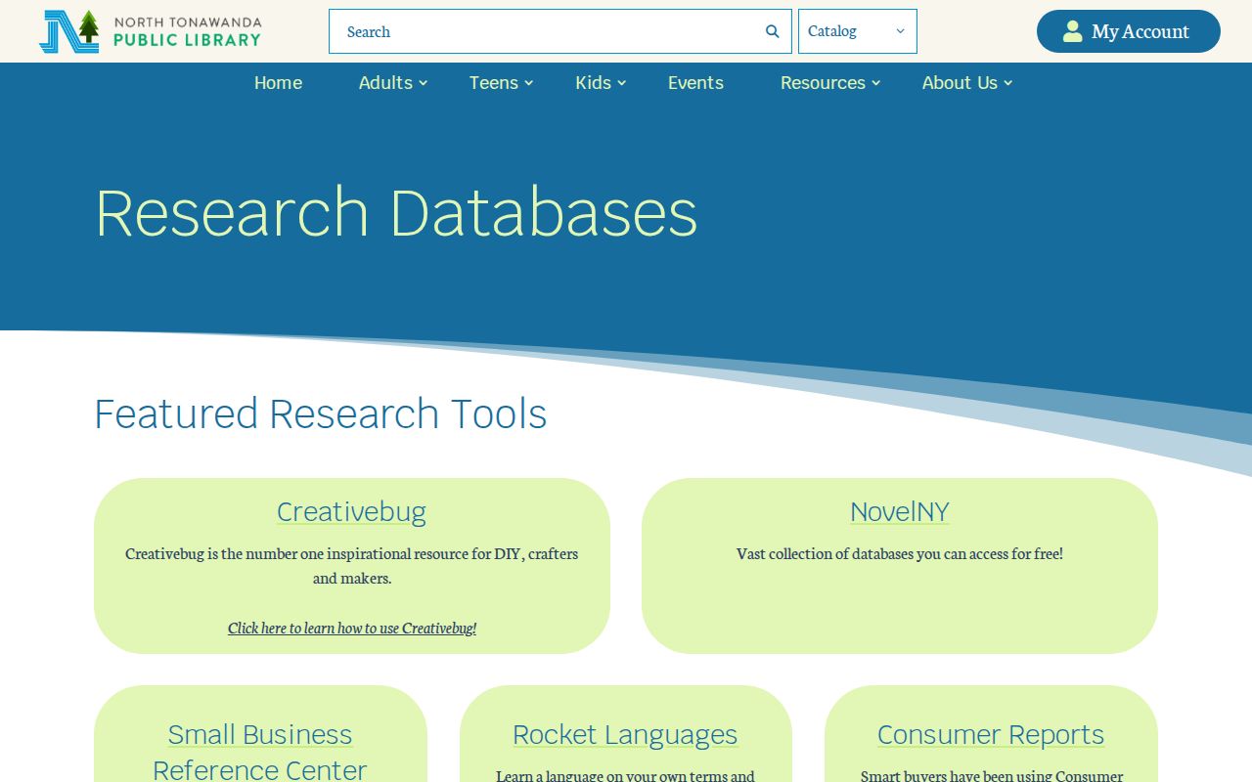Click the 'Vast collection of databases' text

(x=900, y=553)
